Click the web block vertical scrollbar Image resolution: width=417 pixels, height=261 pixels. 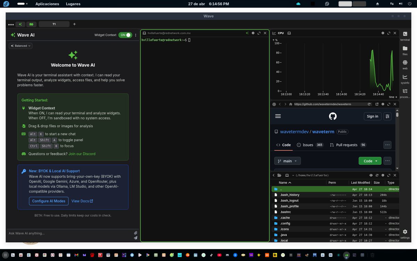(x=397, y=114)
